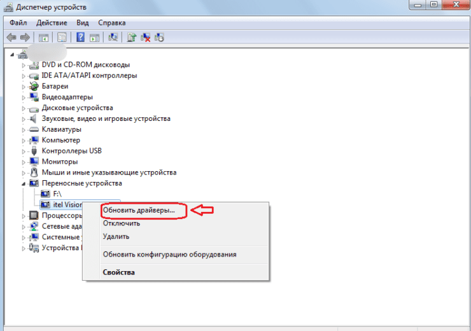
Task: Expand the IDE ATA/ATAPI контроллеры node
Action: (24, 76)
